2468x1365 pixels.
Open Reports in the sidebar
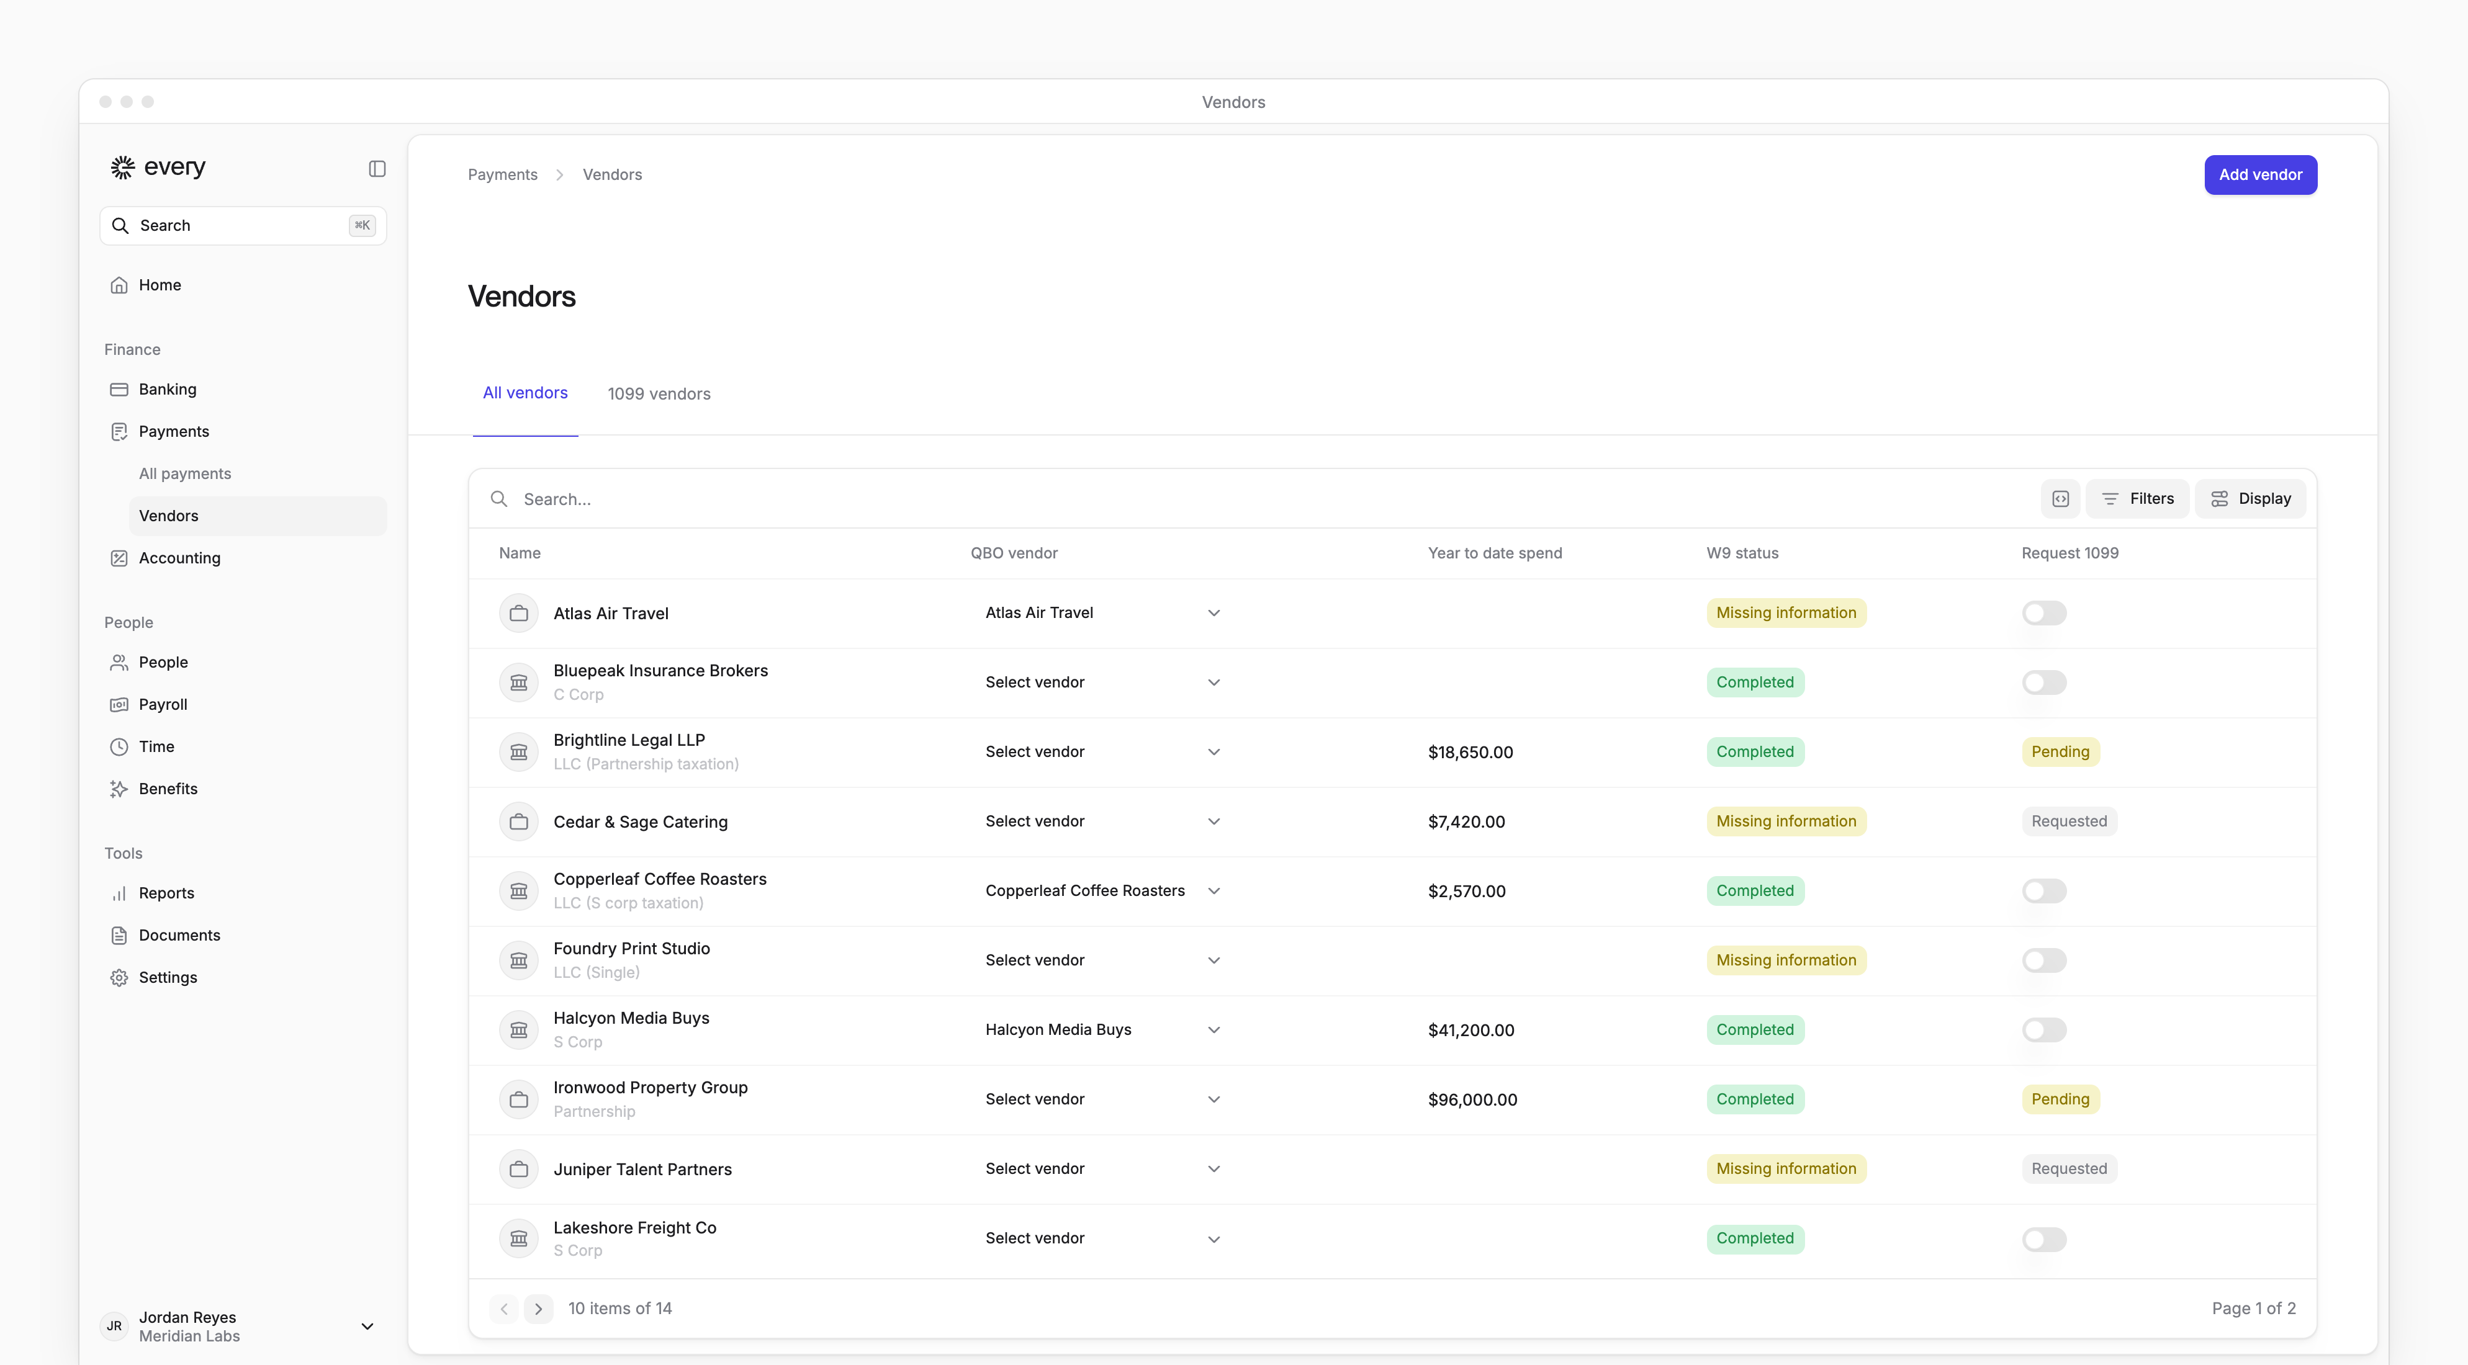pyautogui.click(x=243, y=893)
